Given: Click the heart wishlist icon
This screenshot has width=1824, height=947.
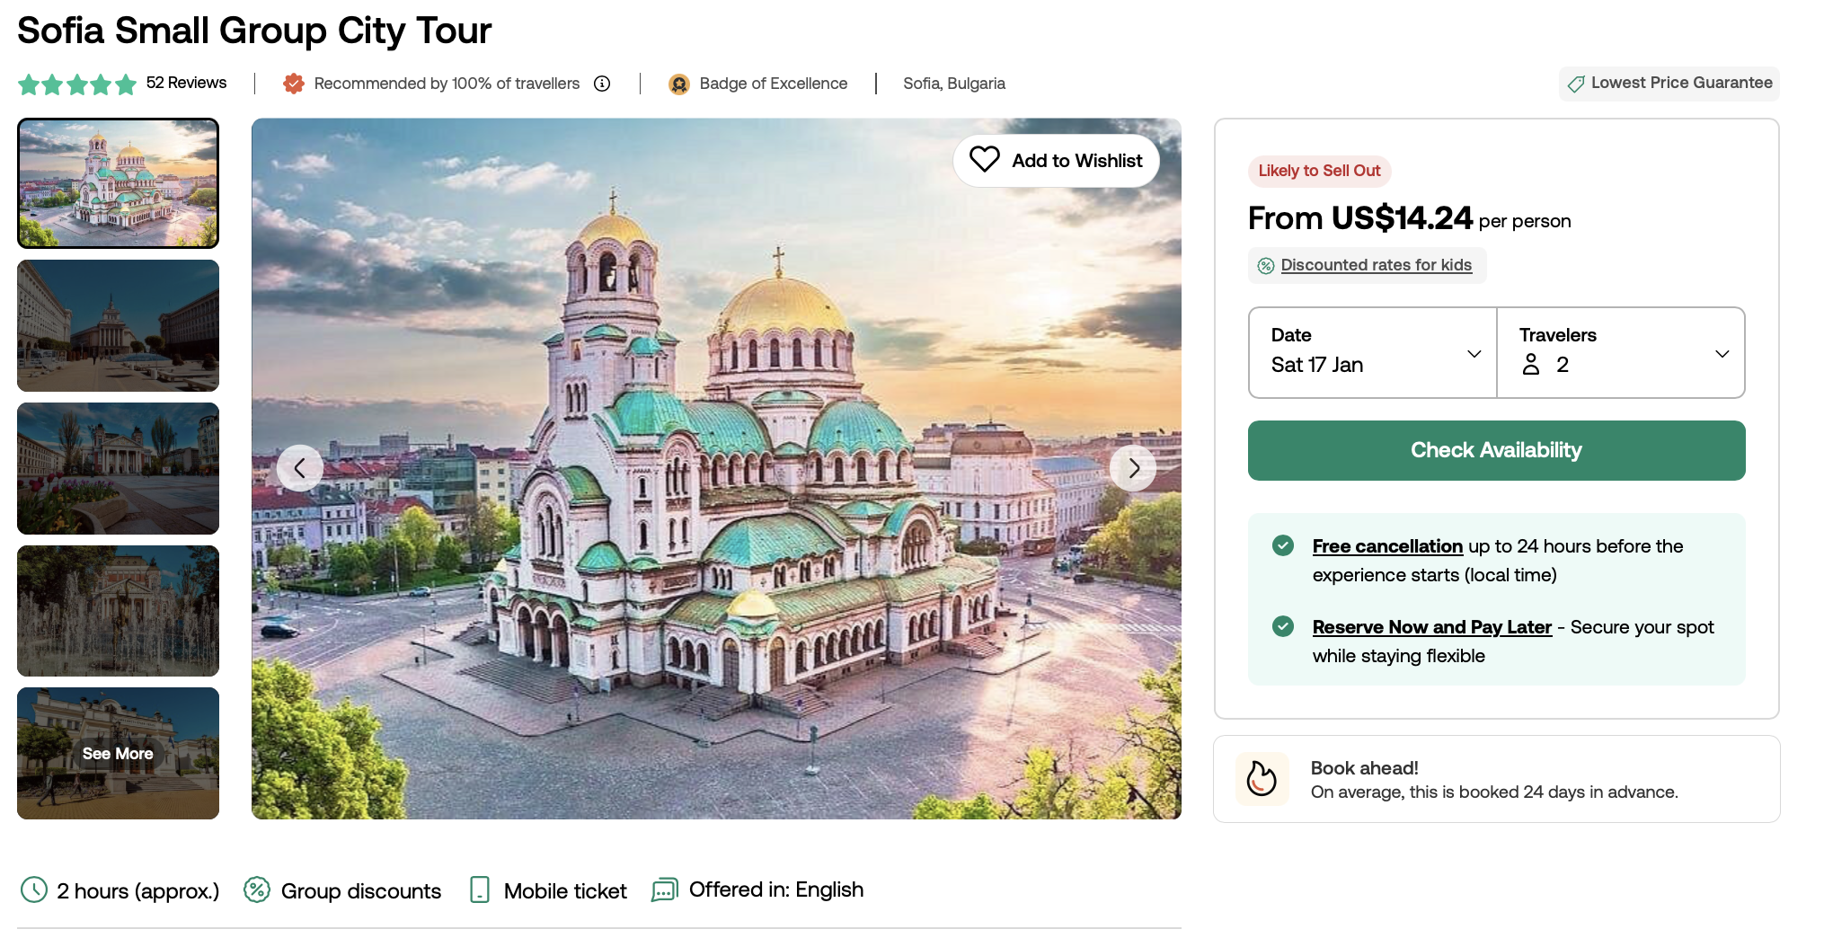Looking at the screenshot, I should click(x=984, y=160).
